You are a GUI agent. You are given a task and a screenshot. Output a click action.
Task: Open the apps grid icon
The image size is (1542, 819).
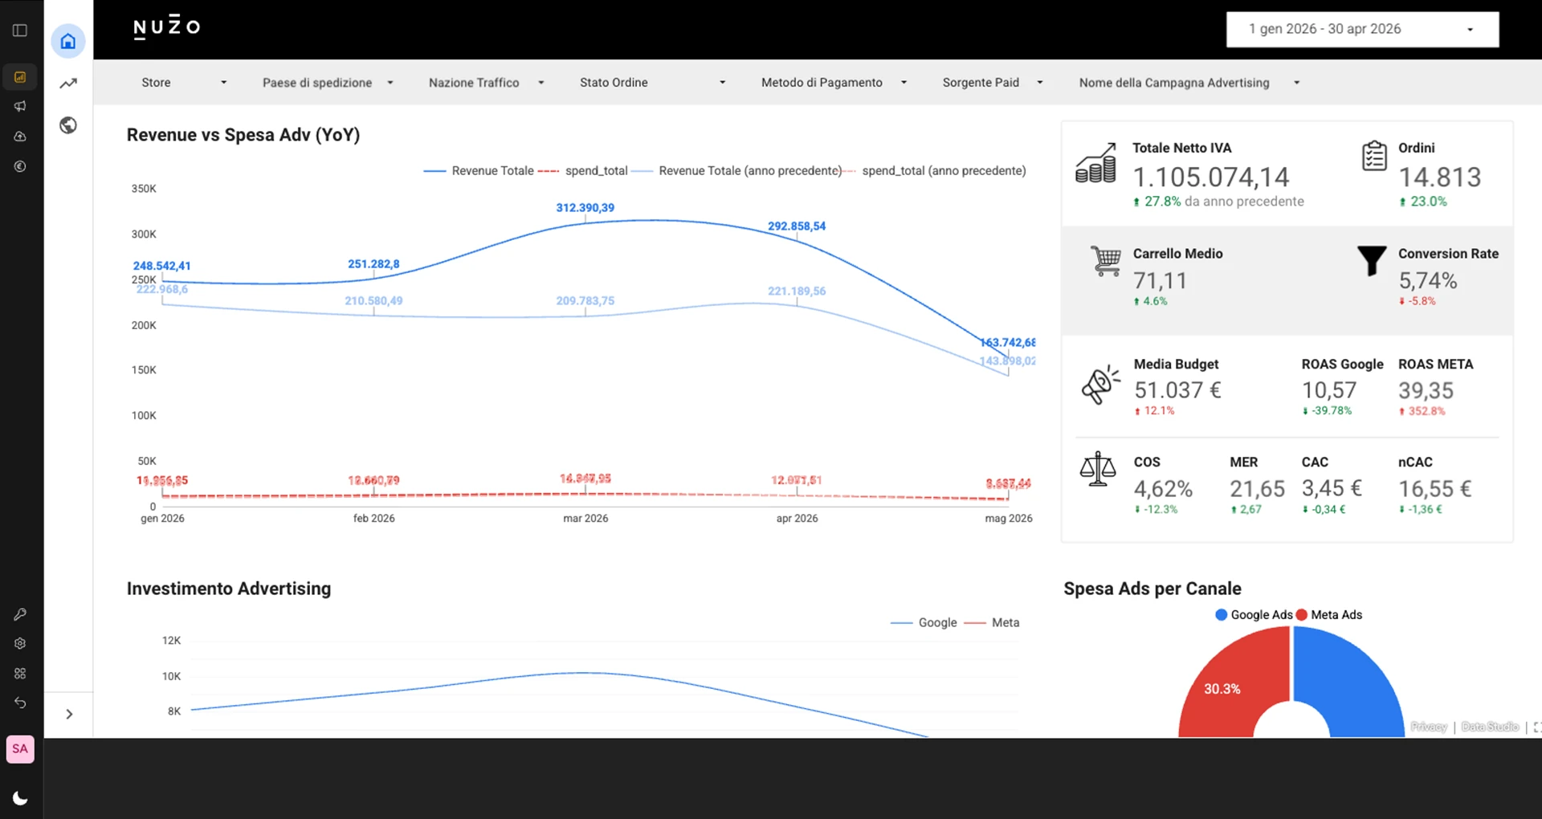point(20,673)
